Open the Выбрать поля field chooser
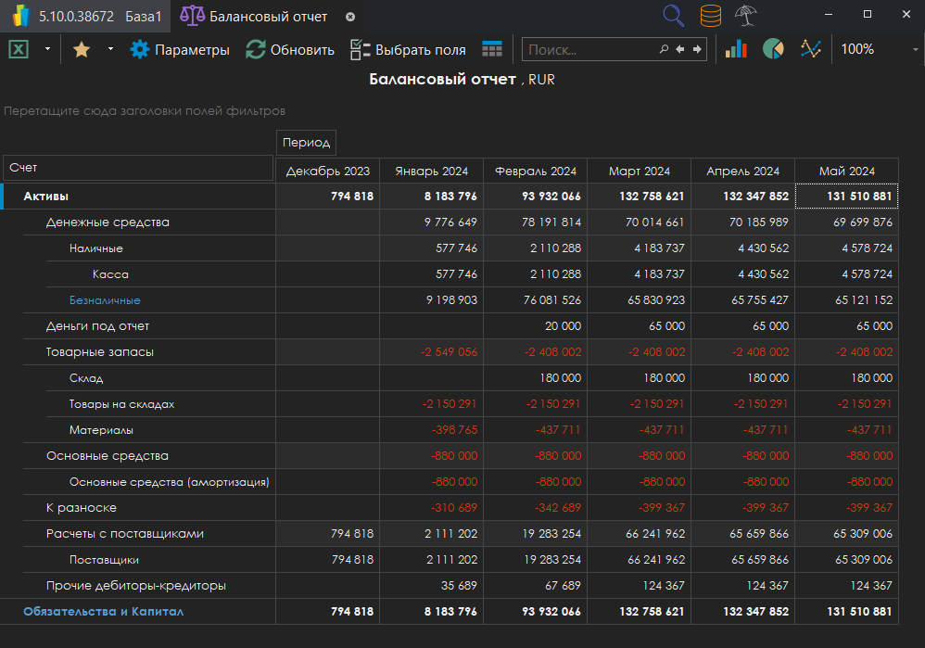The width and height of the screenshot is (925, 648). [x=408, y=50]
